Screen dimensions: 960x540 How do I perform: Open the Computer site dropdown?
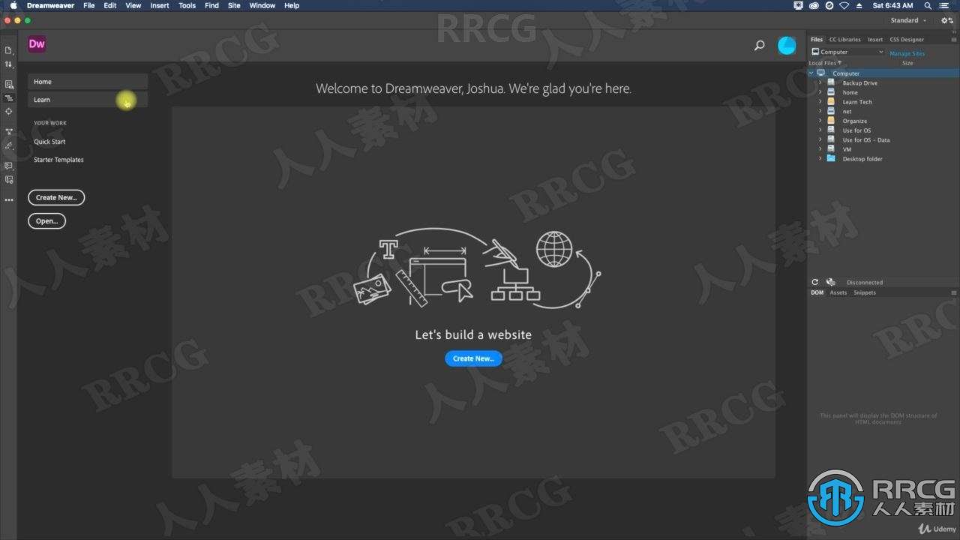[847, 52]
